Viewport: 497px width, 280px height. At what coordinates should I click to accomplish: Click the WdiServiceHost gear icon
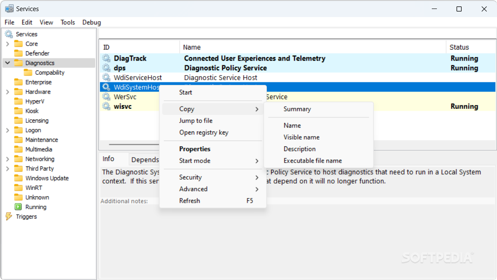[x=106, y=77]
